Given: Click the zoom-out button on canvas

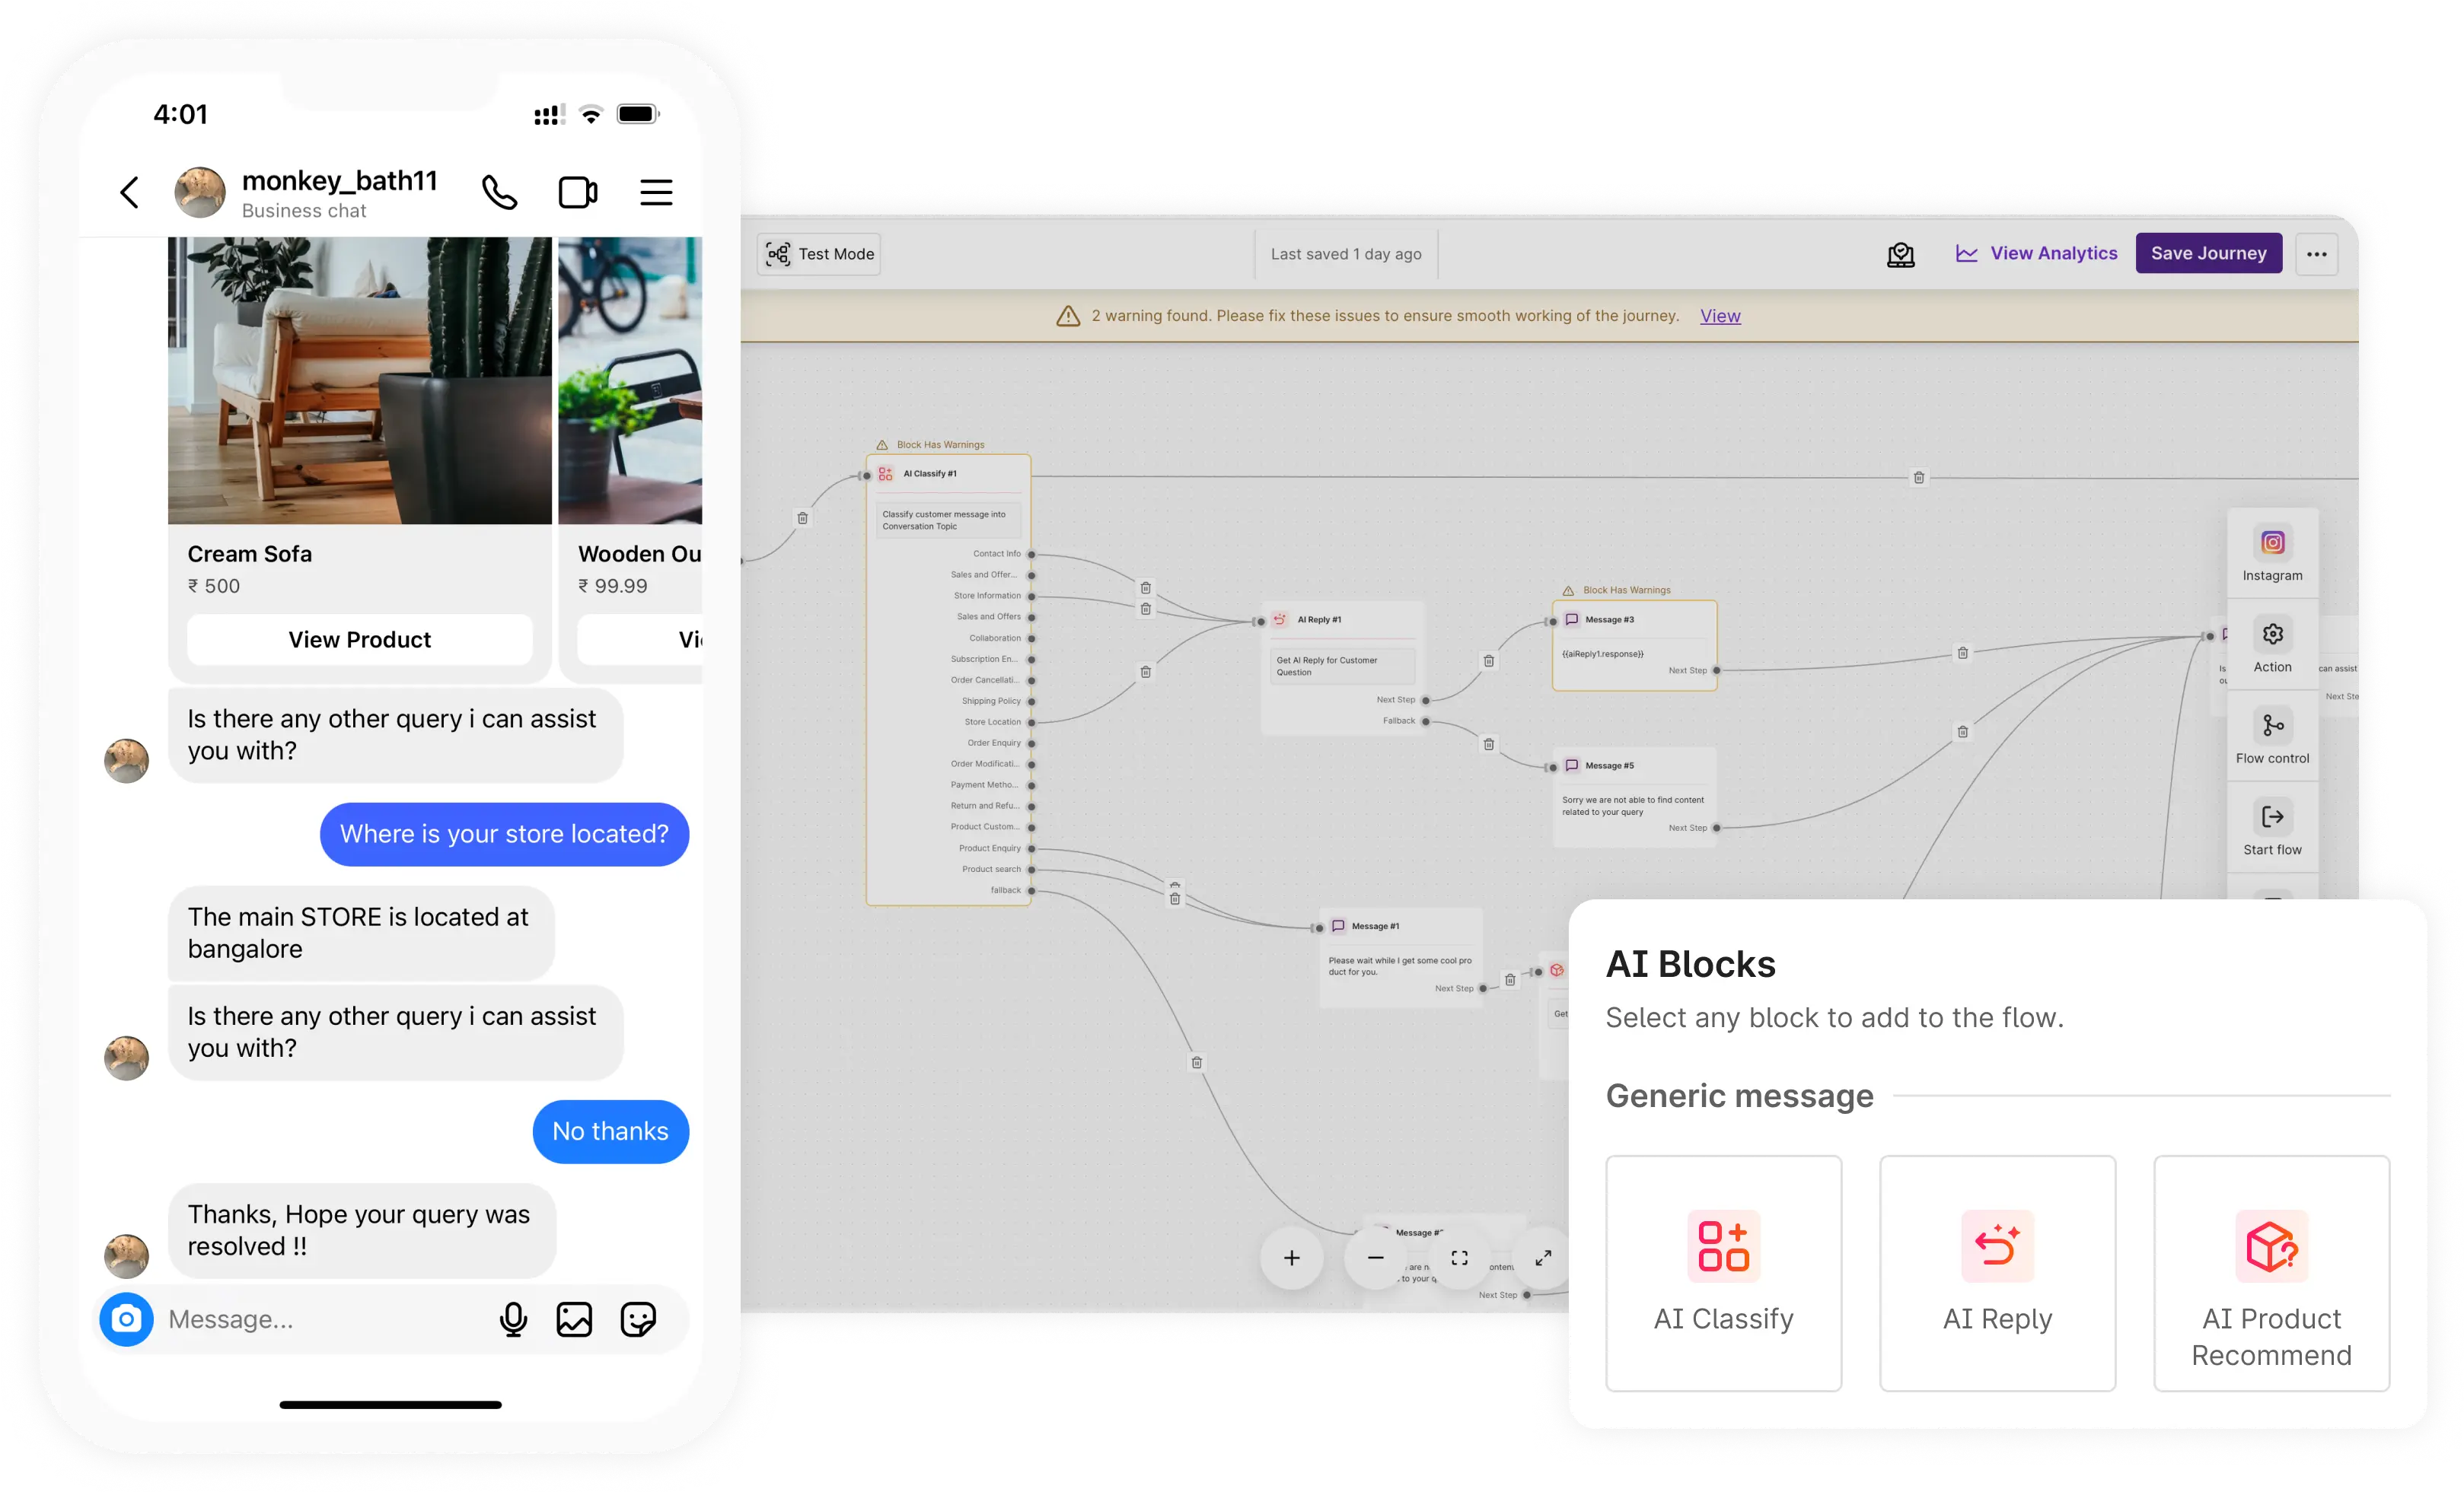Looking at the screenshot, I should click(1376, 1256).
